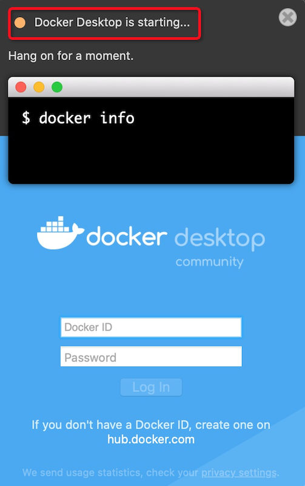This screenshot has width=305, height=486.
Task: Click the red button in terminal illustration
Action: pos(21,87)
